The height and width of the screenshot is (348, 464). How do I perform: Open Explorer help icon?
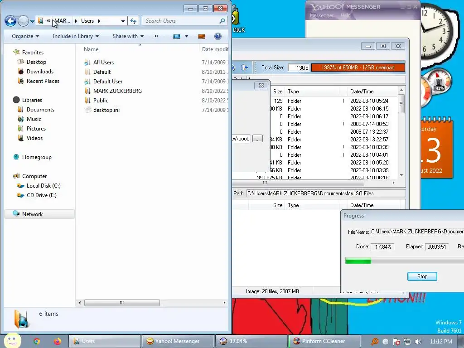pyautogui.click(x=218, y=36)
